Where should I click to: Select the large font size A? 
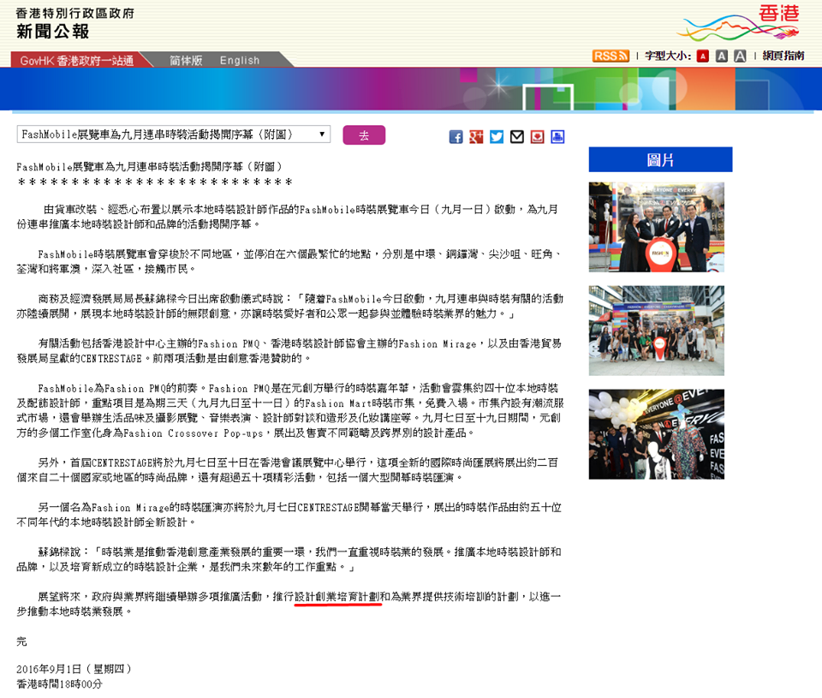tap(740, 56)
